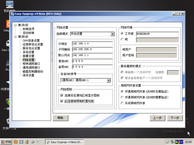The height and width of the screenshot is (145, 194).
Task: Click the paint-style quick launch icon
Action: [27, 142]
